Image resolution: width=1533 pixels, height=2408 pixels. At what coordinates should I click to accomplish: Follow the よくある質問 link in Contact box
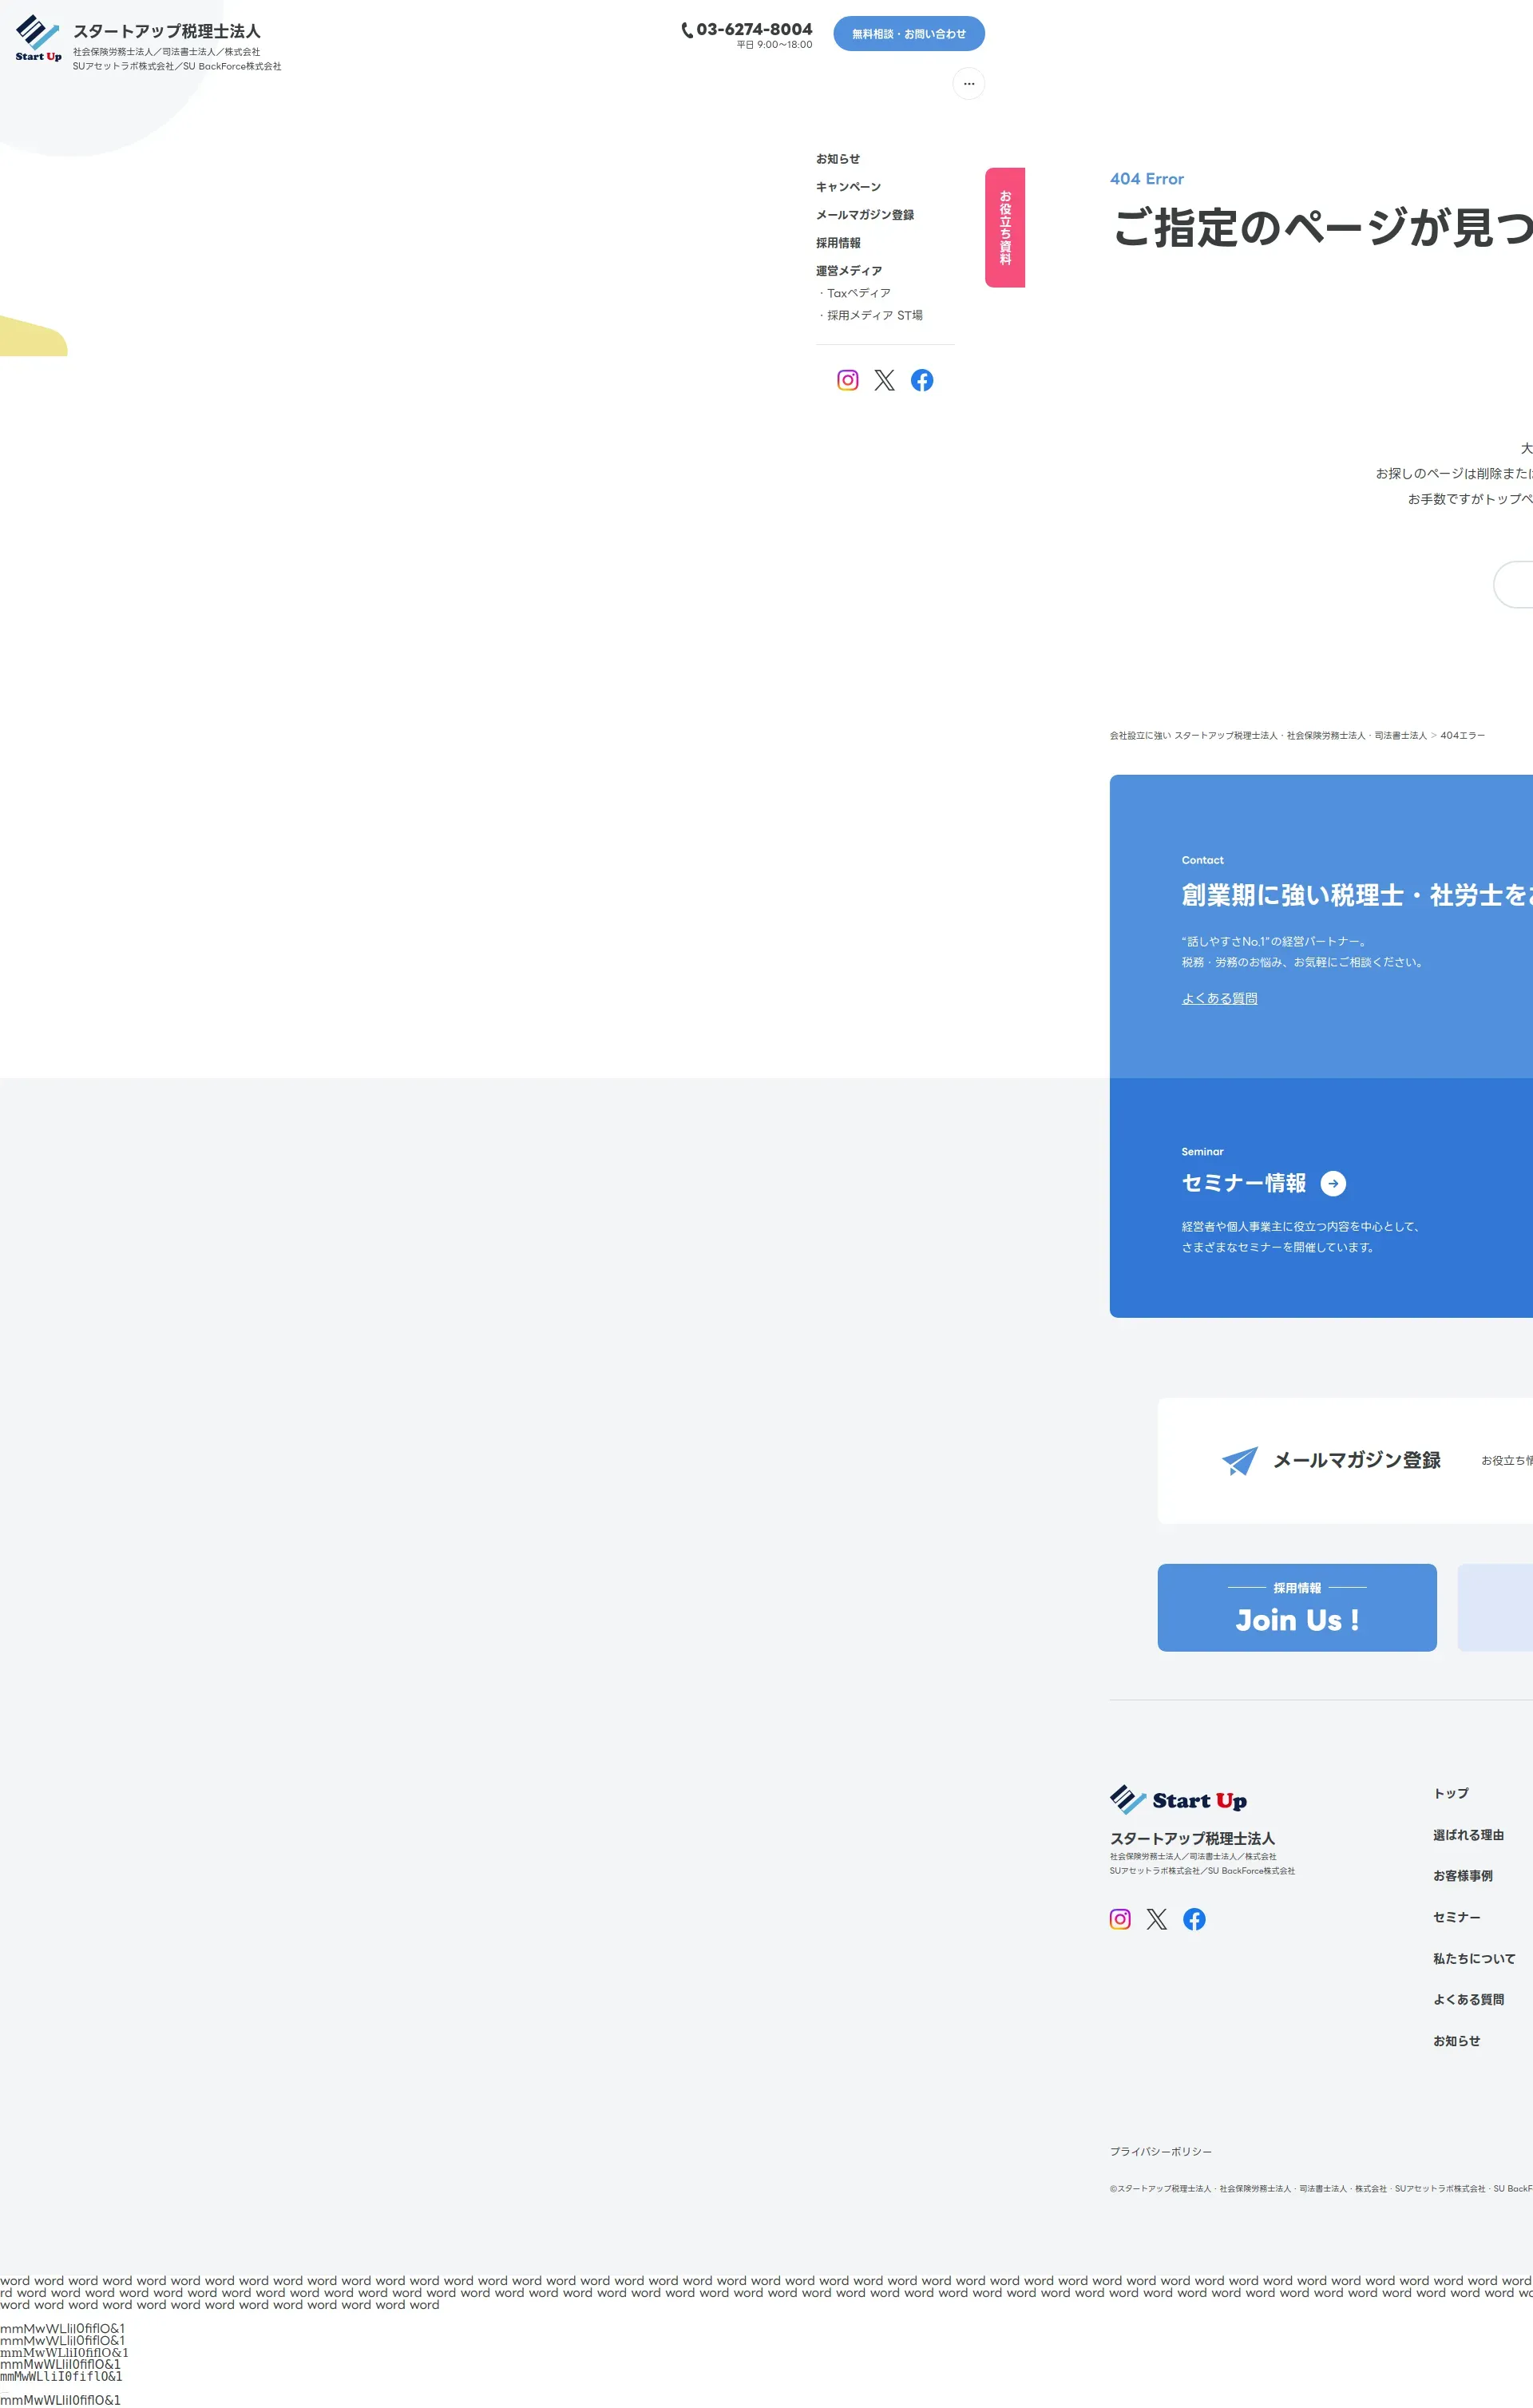click(x=1219, y=998)
